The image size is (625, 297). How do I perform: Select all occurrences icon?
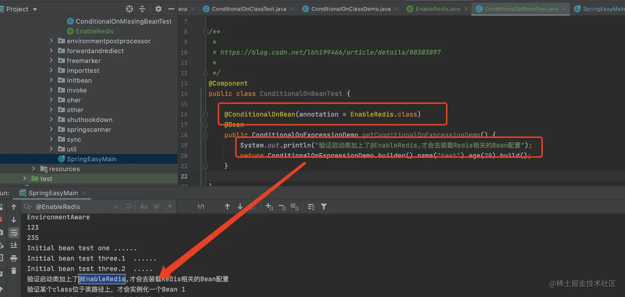295,207
